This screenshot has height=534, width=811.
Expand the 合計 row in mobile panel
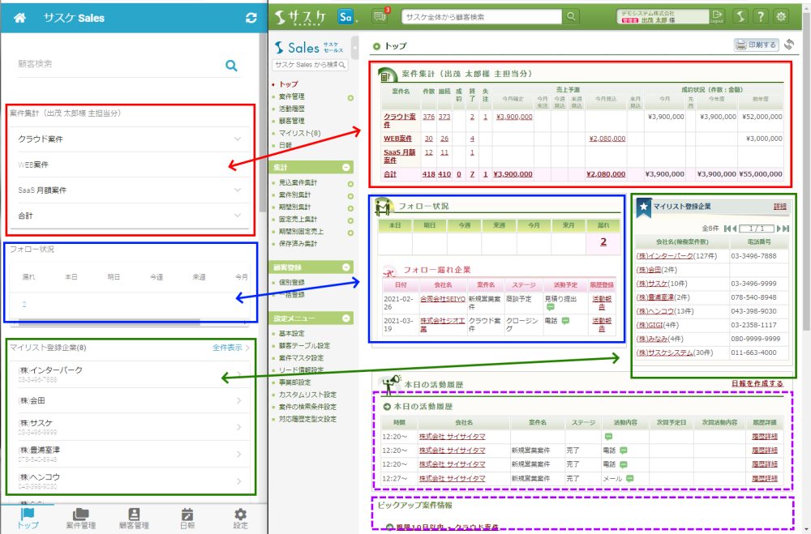(237, 216)
